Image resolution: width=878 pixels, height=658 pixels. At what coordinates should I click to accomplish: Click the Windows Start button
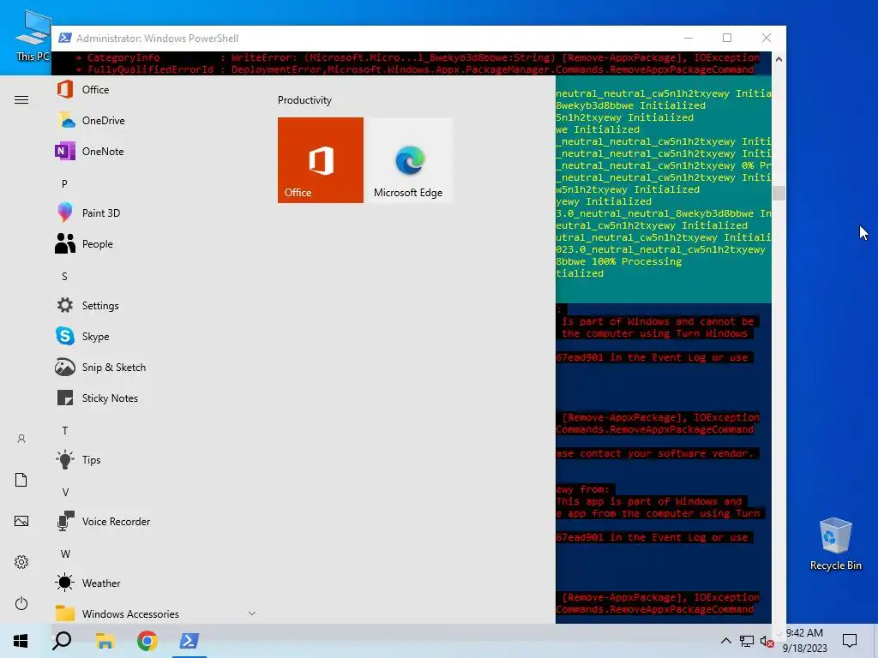21,641
